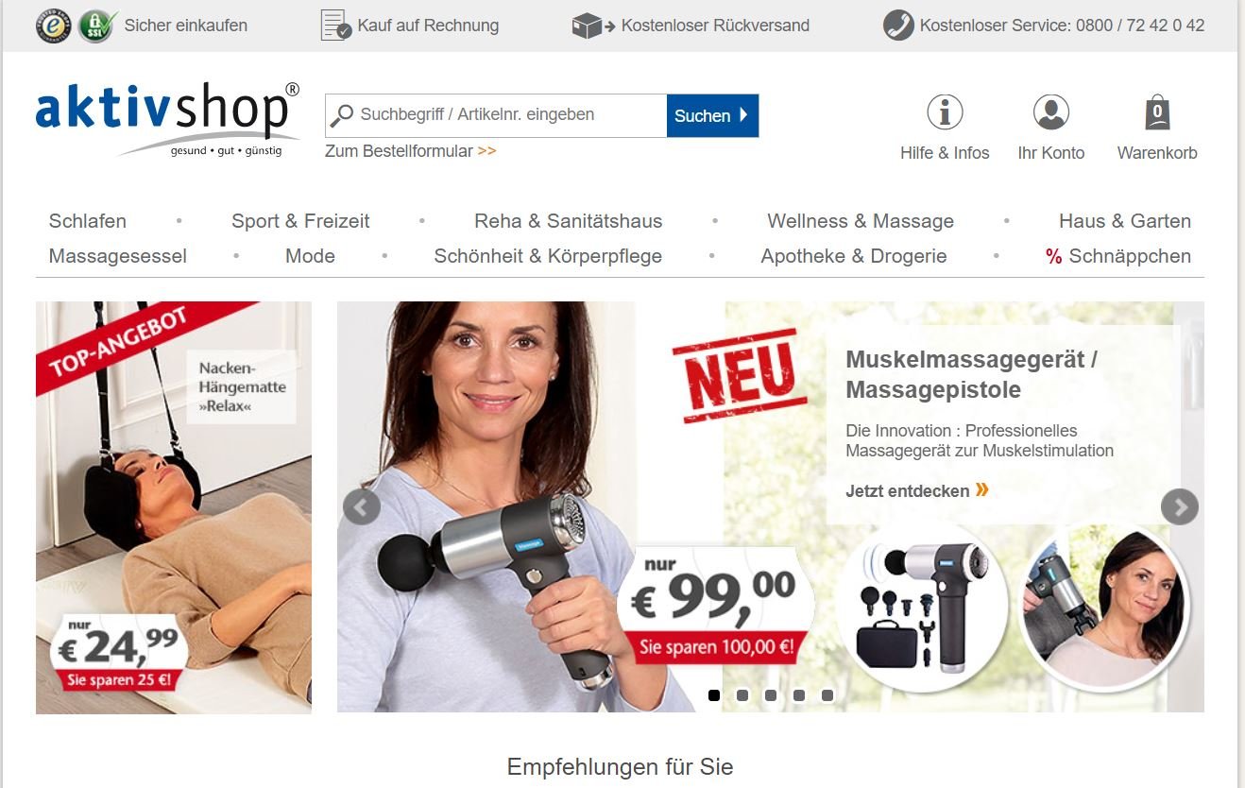Click the green SSL security badge
The height and width of the screenshot is (788, 1245).
point(97,26)
